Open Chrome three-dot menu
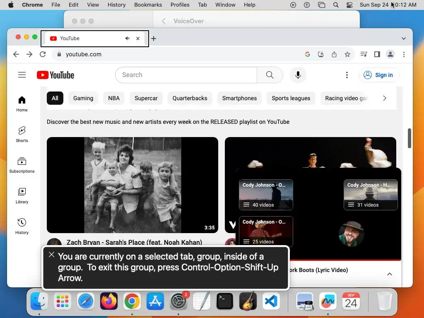Screen dimensions: 424x318 (404, 54)
